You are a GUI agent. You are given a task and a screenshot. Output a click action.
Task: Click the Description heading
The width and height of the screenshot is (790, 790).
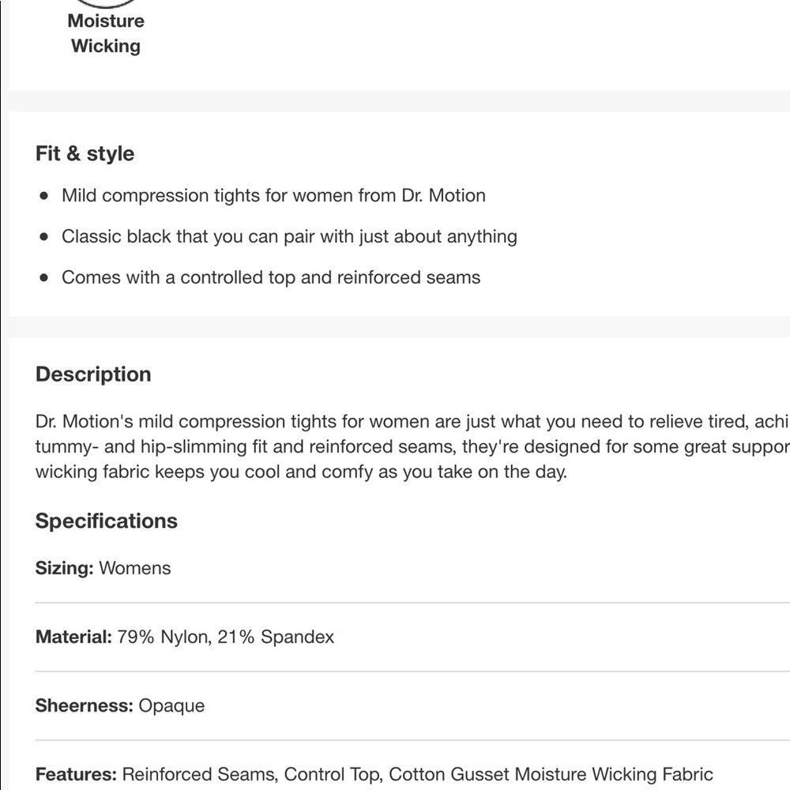[93, 374]
